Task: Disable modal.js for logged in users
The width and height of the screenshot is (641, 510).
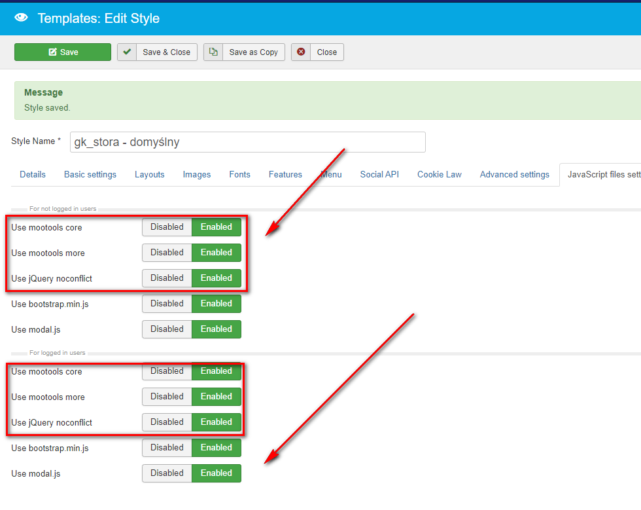Action: [167, 473]
